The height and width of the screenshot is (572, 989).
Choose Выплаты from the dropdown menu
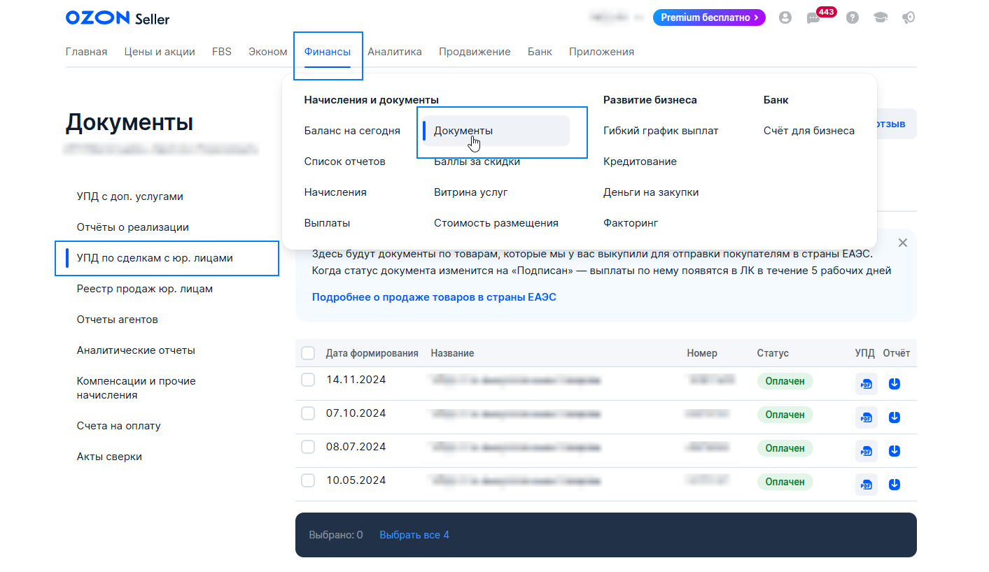(327, 223)
